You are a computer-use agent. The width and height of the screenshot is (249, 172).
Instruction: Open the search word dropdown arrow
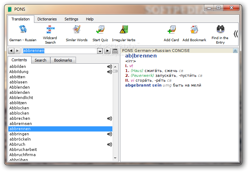[x=100, y=51]
